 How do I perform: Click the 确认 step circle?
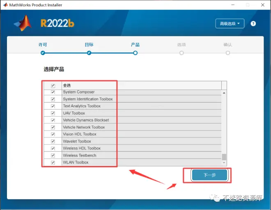tap(228, 53)
